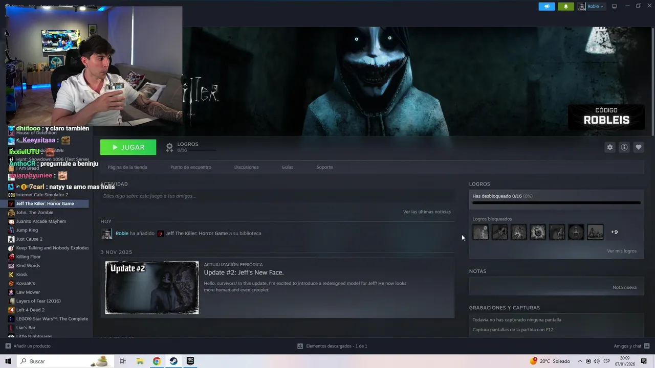This screenshot has height=368, width=655.
Task: Open Página de la tienda tab
Action: coord(127,167)
